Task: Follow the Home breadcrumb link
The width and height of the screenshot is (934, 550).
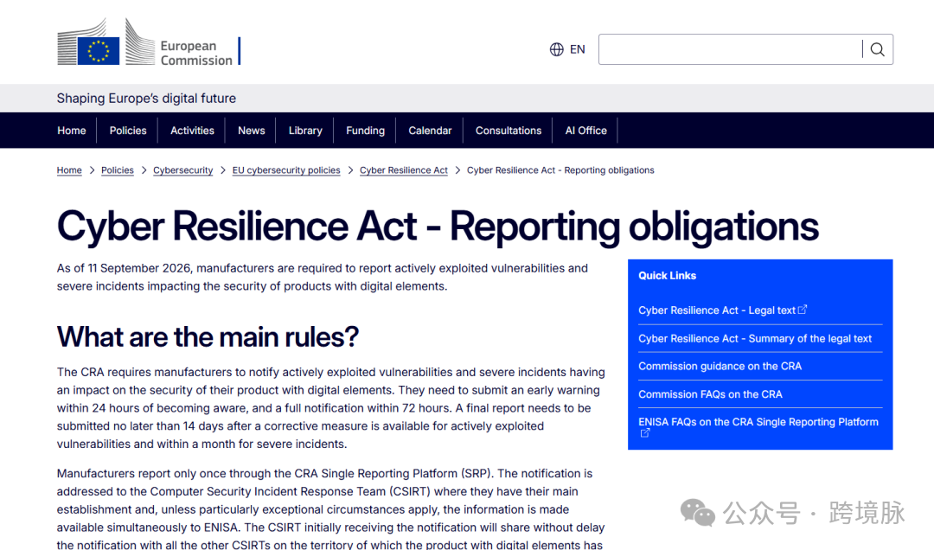Action: [69, 170]
